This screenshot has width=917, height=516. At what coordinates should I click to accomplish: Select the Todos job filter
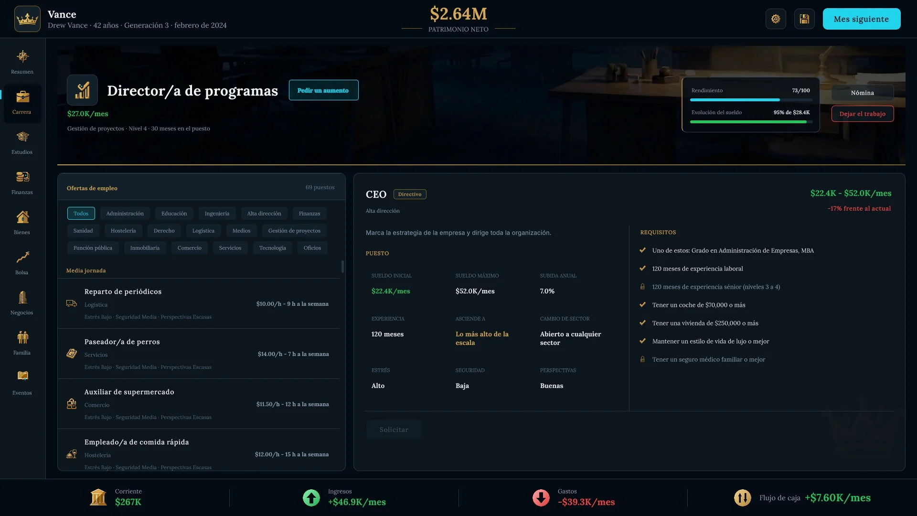pos(81,214)
